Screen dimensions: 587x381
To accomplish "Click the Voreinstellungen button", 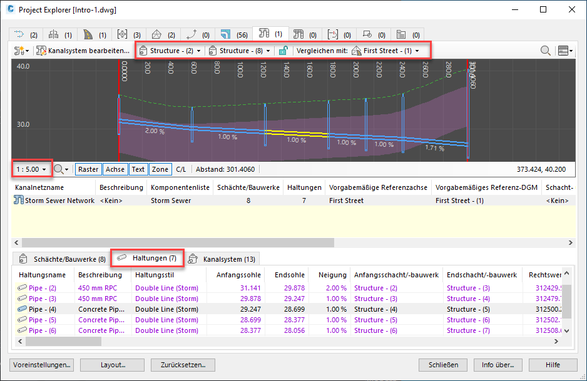I will pyautogui.click(x=41, y=365).
